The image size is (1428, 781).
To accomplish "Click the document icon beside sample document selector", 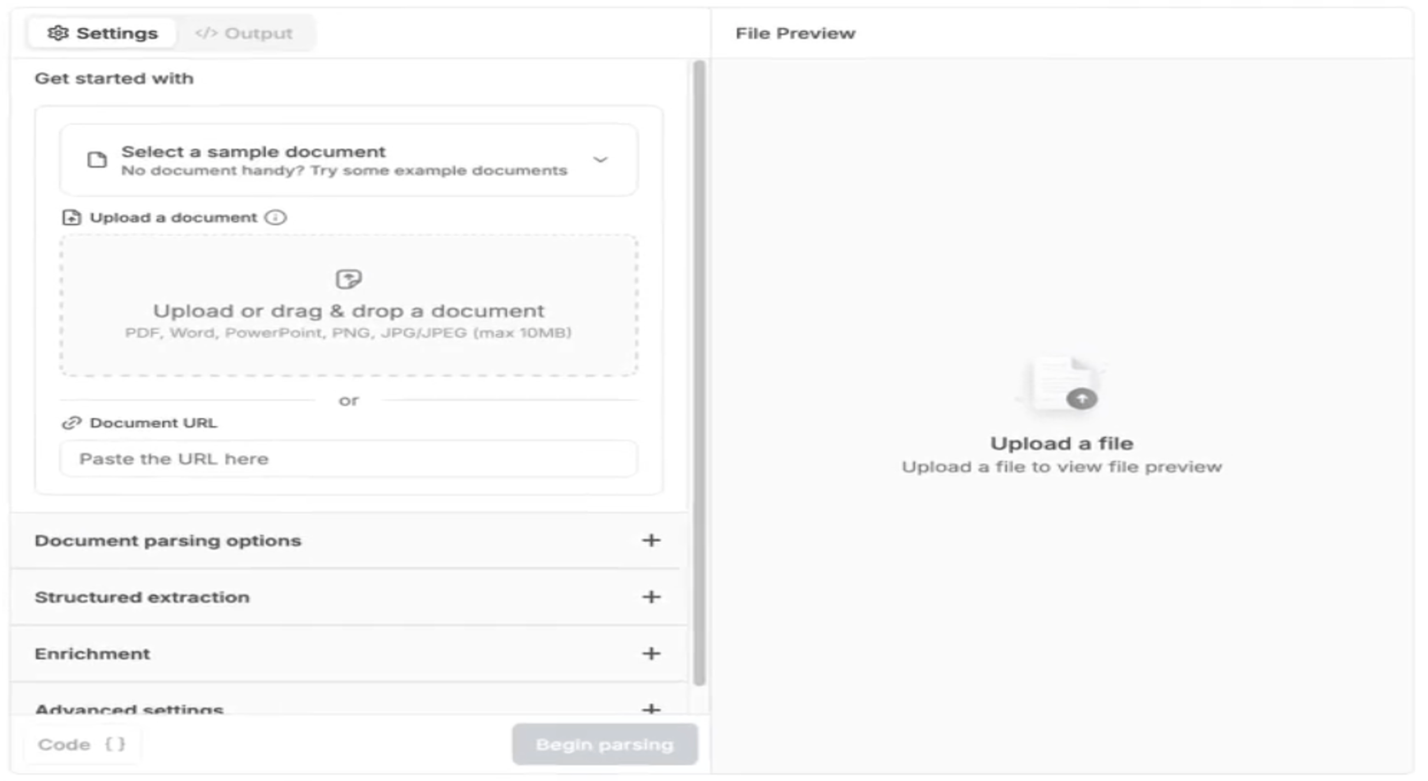I will click(x=97, y=160).
